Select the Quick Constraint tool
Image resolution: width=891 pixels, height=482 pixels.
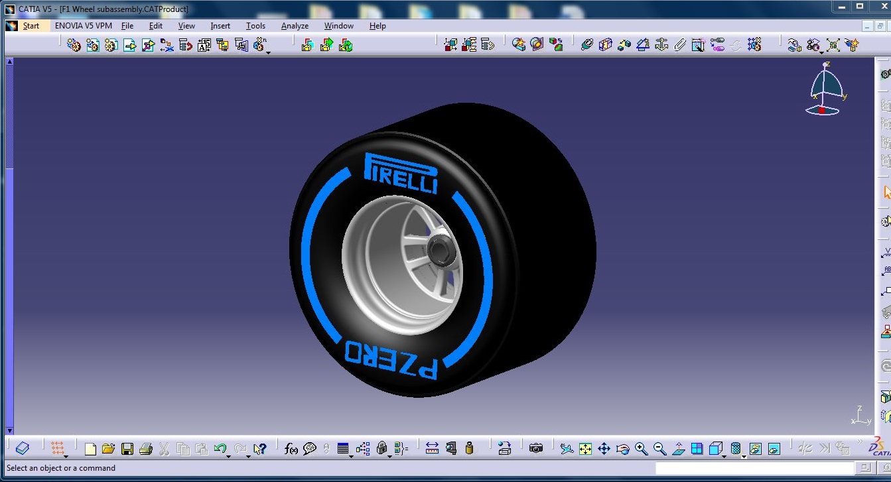click(x=698, y=44)
